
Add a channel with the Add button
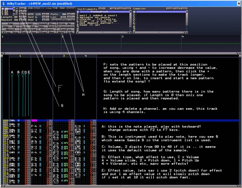pos(61,32)
